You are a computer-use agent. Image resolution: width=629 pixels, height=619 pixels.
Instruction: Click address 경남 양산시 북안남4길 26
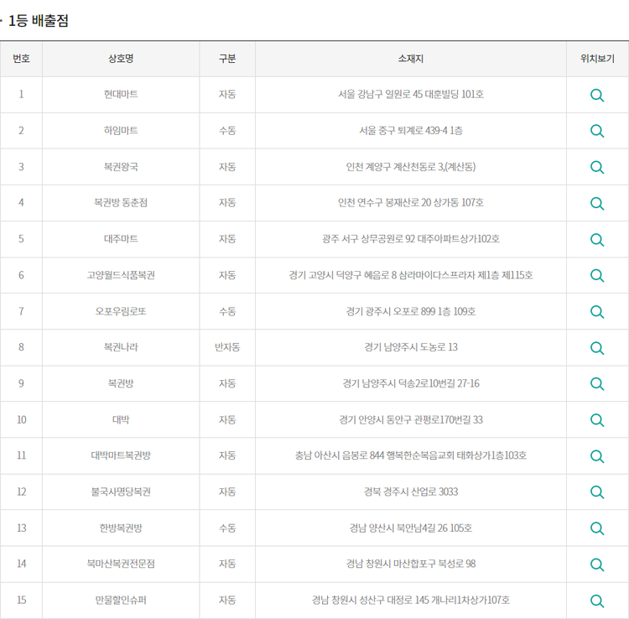point(398,528)
